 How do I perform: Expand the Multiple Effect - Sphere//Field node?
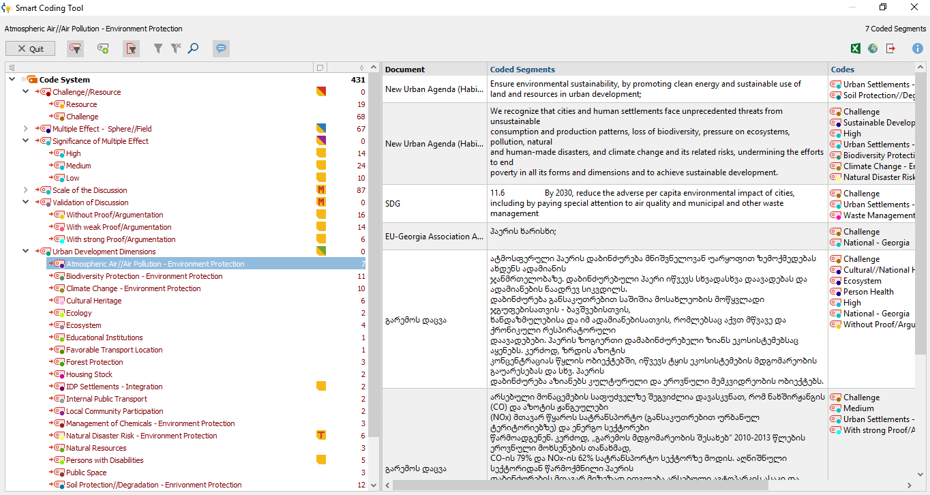[26, 129]
